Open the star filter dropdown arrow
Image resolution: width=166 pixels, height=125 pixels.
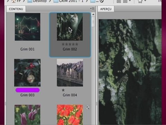pyautogui.click(x=145, y=1)
